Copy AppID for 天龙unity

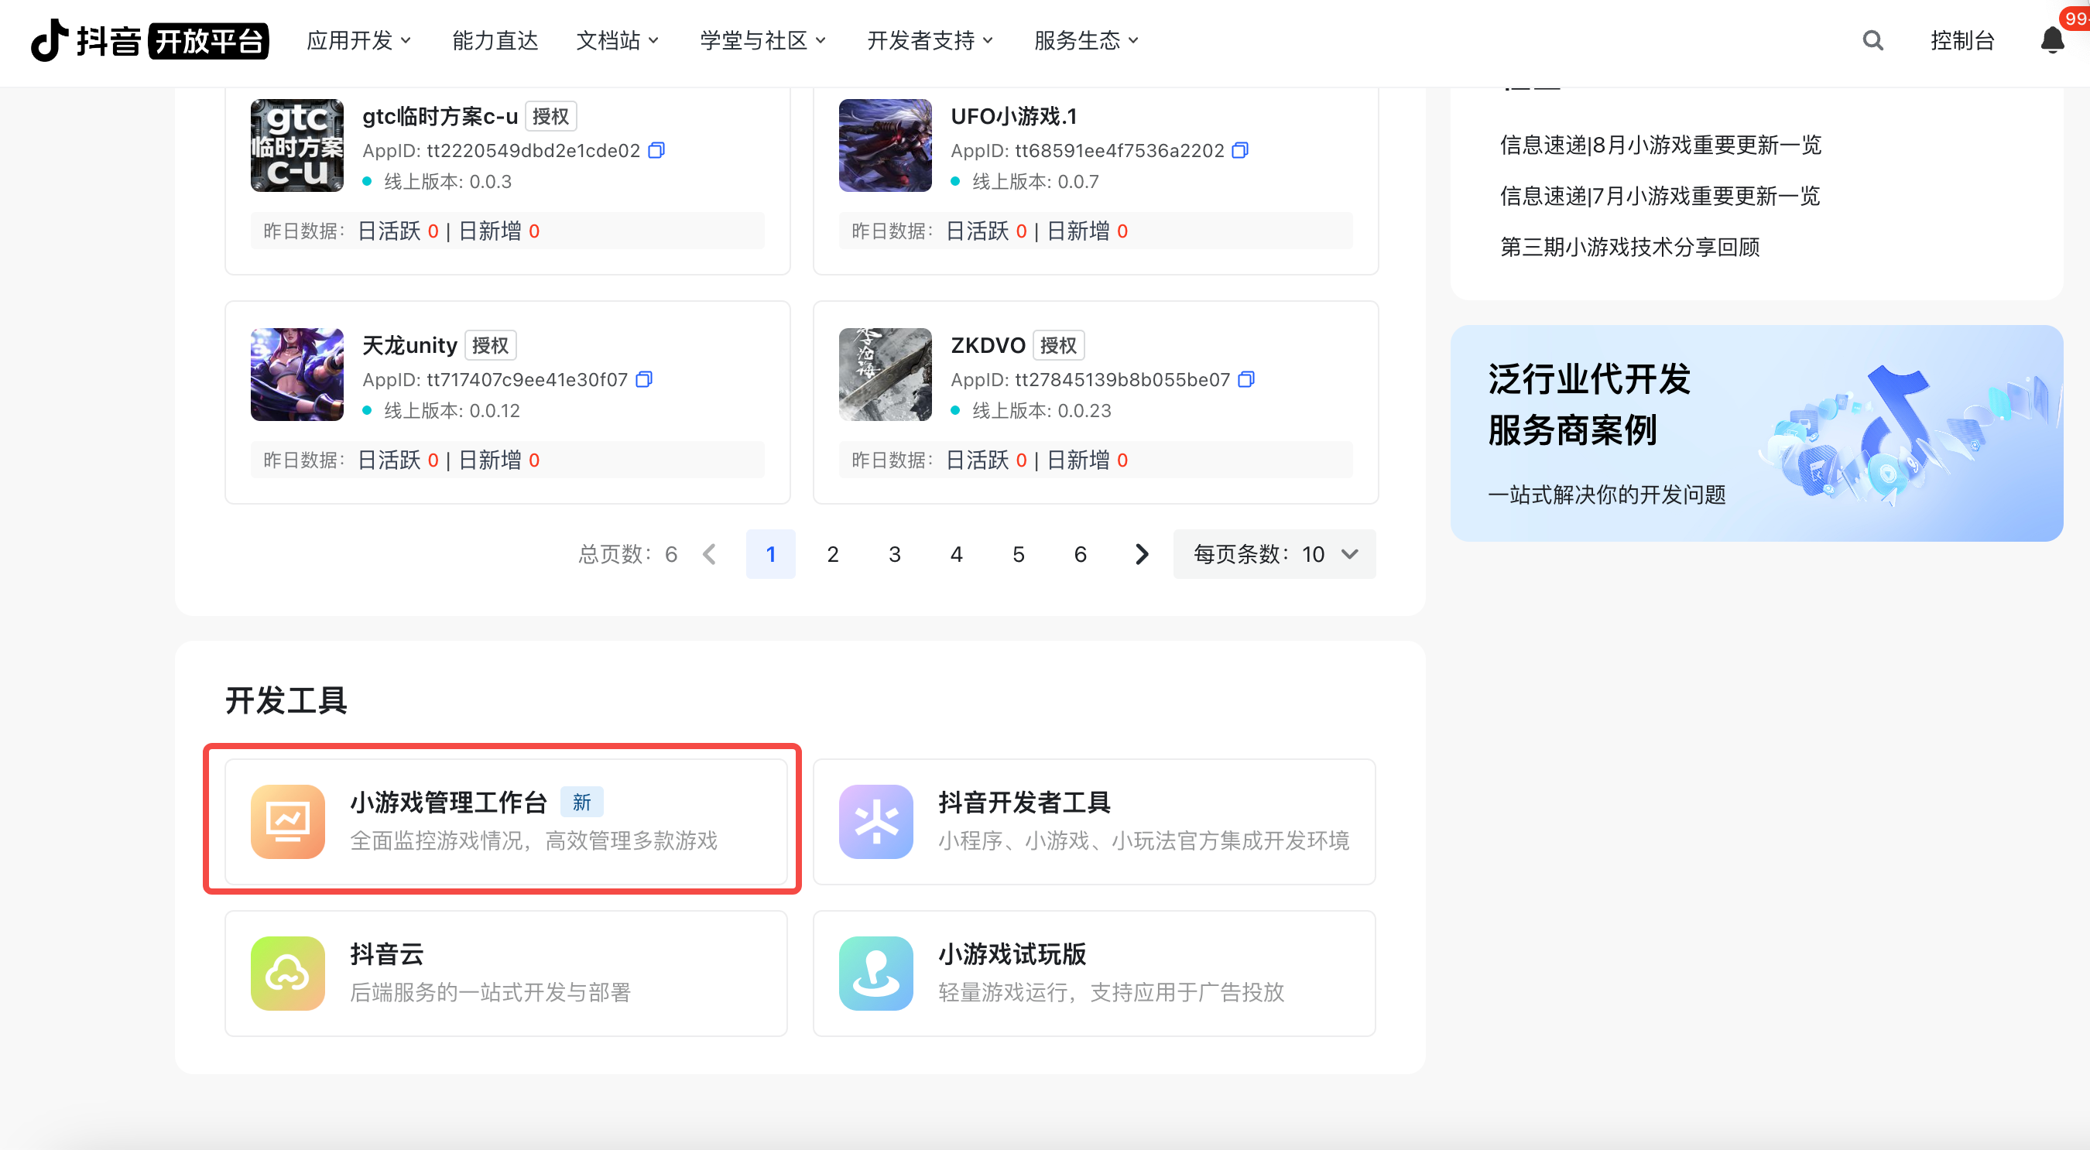644,379
